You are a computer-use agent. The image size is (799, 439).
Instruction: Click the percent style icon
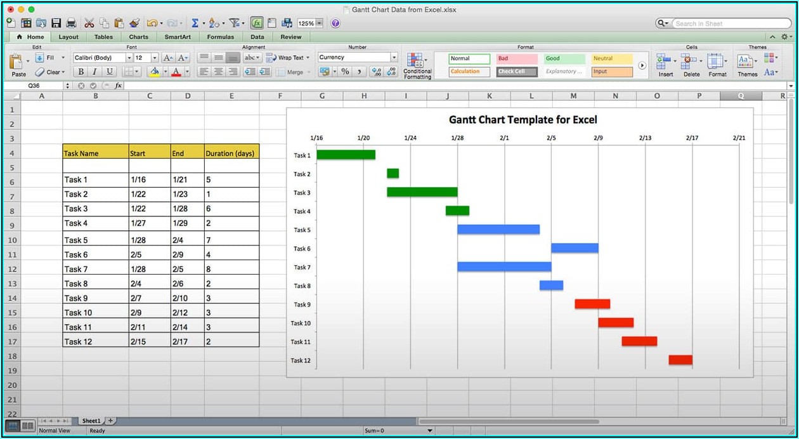click(x=345, y=72)
